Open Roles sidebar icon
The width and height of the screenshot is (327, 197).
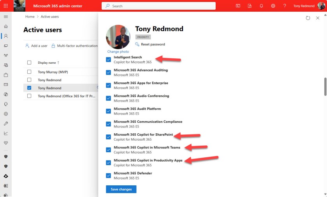6,65
